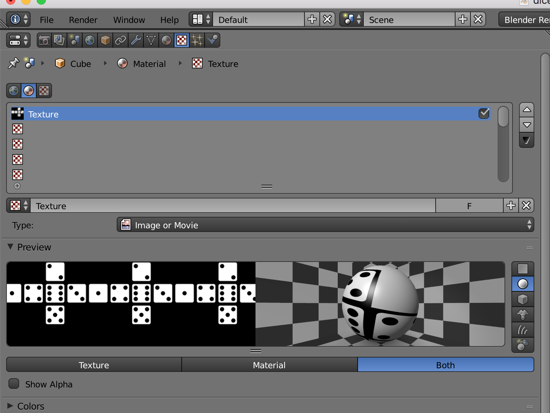Viewport: 550px width, 413px height.
Task: Open the Render Layers properties tab
Action: click(x=59, y=40)
